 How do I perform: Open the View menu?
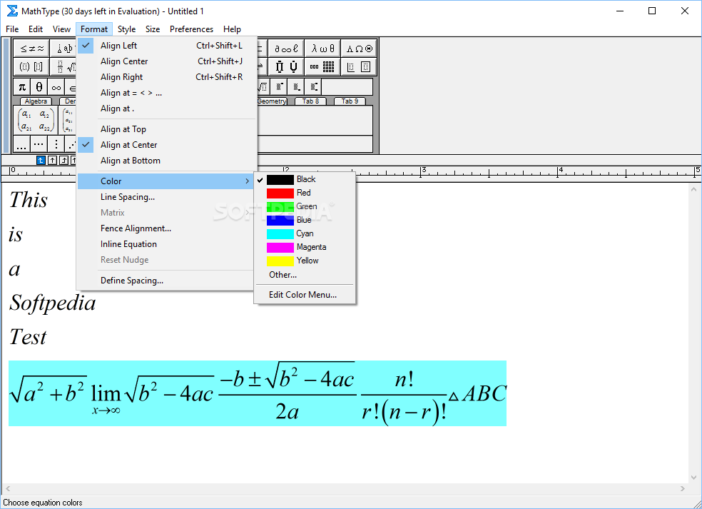point(61,29)
